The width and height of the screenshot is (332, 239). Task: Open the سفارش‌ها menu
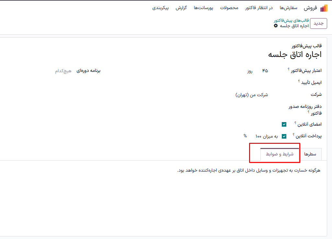click(288, 8)
